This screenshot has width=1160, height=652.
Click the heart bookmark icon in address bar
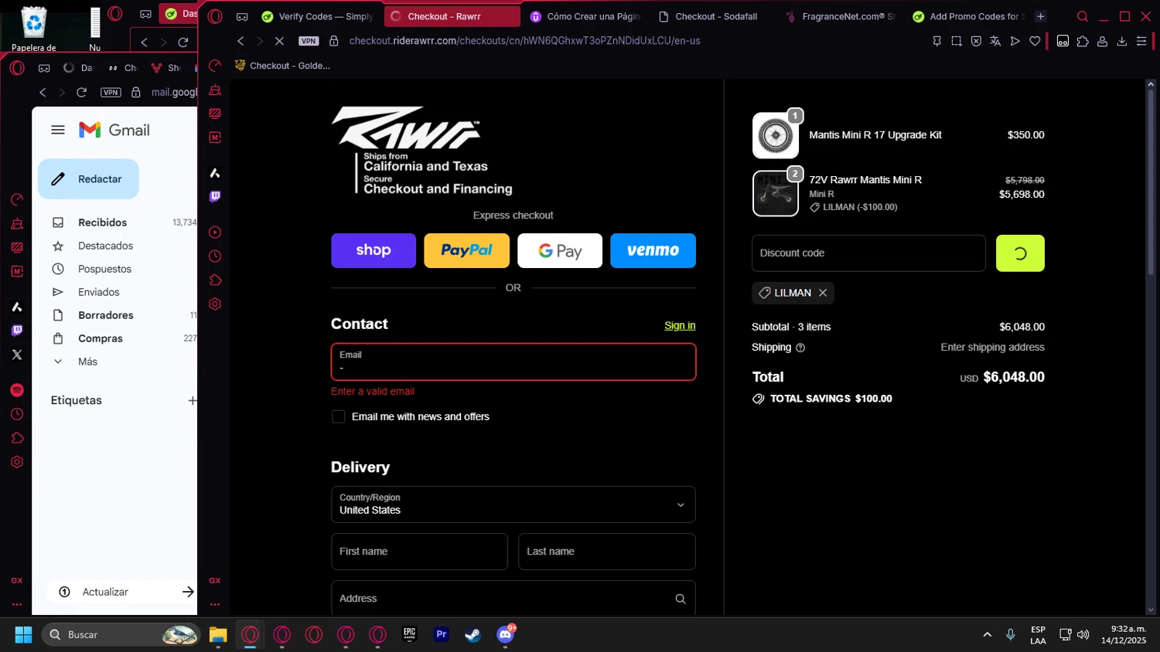pyautogui.click(x=1035, y=41)
